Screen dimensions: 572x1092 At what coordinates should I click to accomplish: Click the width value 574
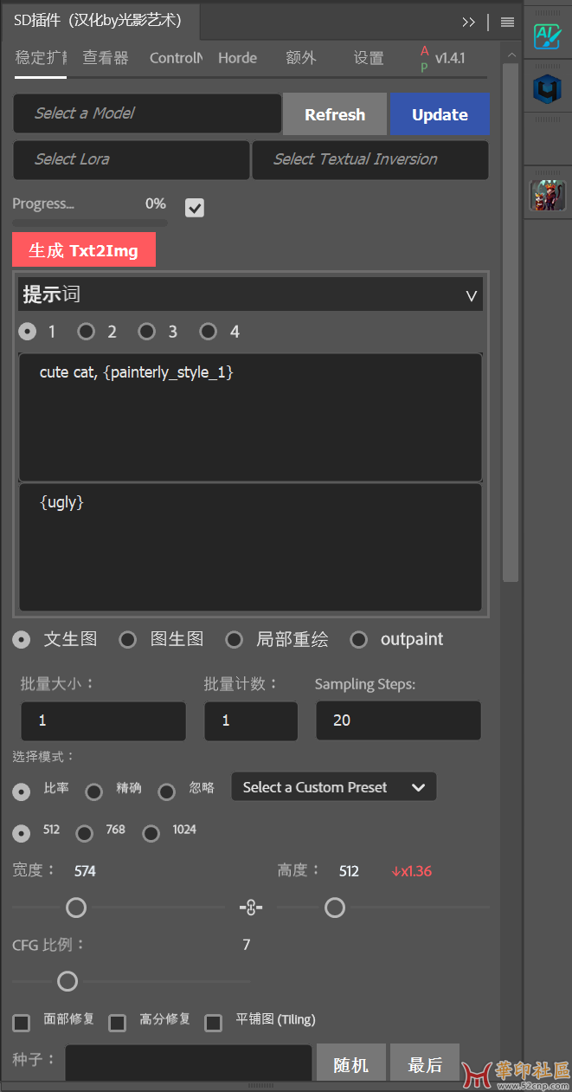coord(85,870)
